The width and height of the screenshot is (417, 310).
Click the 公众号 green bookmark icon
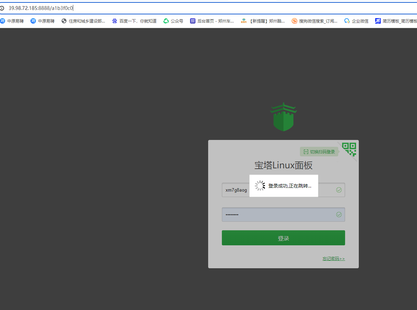(166, 21)
